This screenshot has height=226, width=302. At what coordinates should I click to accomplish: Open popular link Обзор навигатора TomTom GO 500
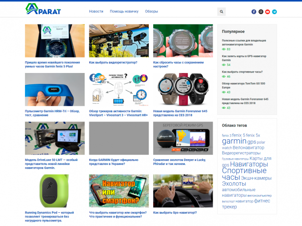(x=243, y=85)
